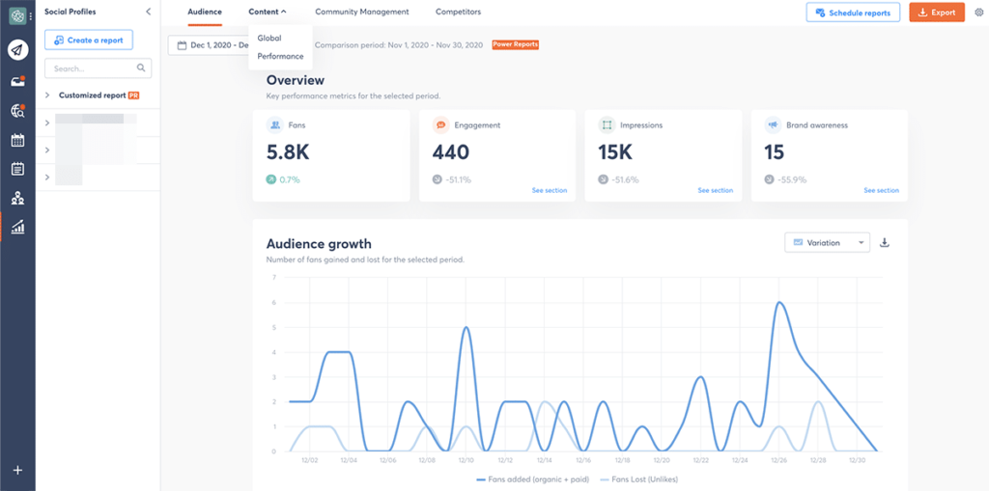Open the publish paper-plane icon in sidebar
The image size is (989, 491).
[17, 51]
